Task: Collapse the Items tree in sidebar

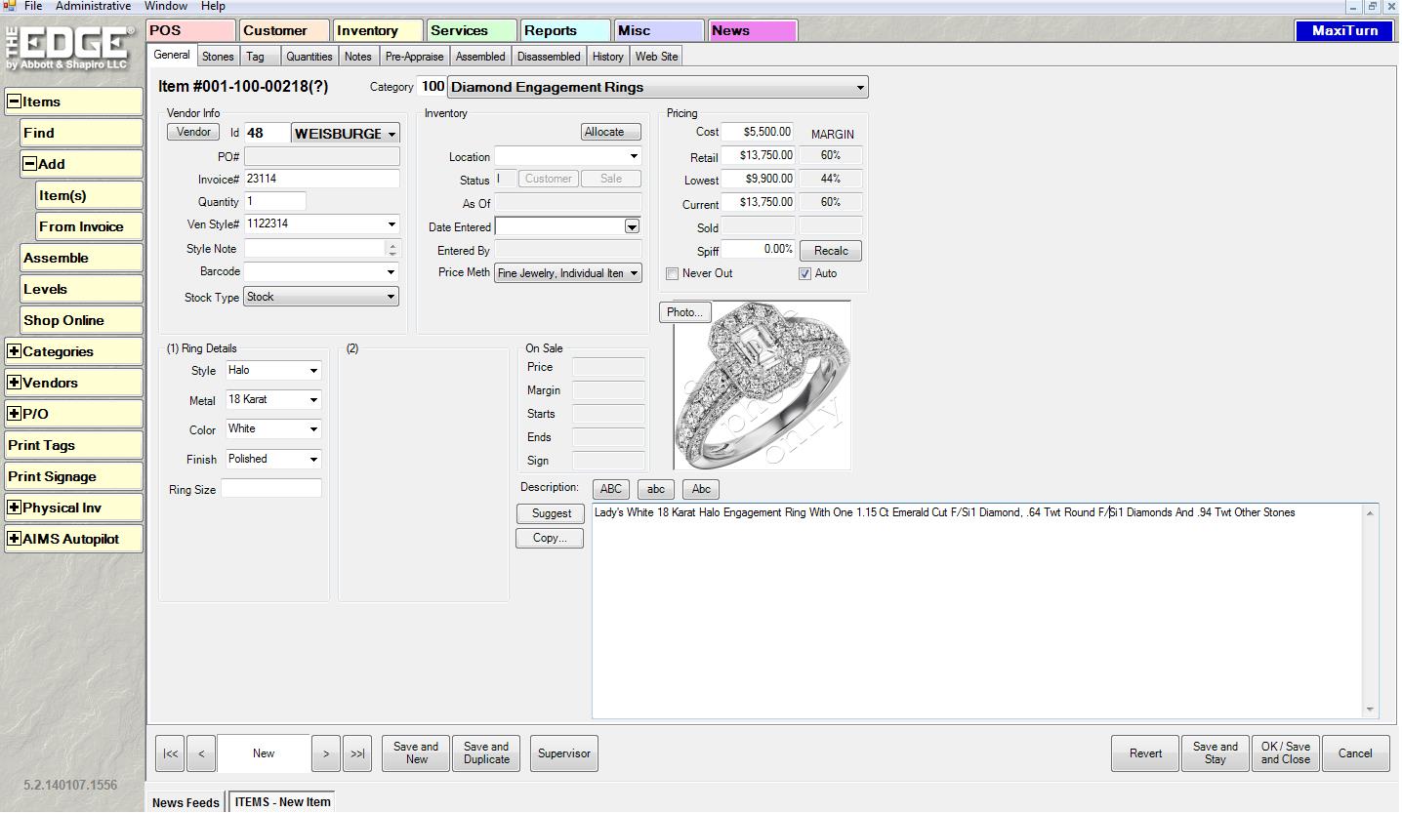Action: pos(15,102)
